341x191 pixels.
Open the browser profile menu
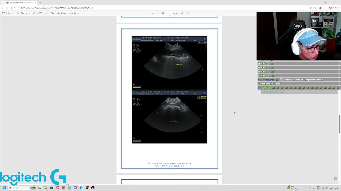coord(320,8)
